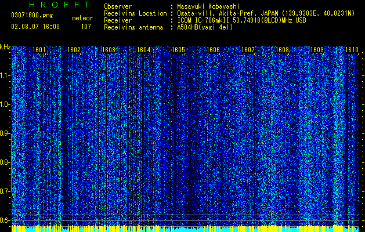Click the 1601 time marker

tap(39, 49)
